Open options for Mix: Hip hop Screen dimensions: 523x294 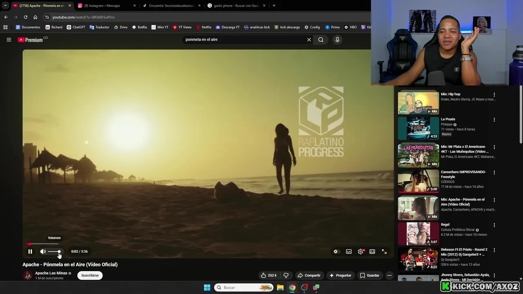point(494,95)
